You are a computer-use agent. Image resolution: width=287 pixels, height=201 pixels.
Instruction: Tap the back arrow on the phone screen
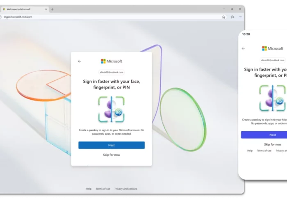tap(243, 48)
